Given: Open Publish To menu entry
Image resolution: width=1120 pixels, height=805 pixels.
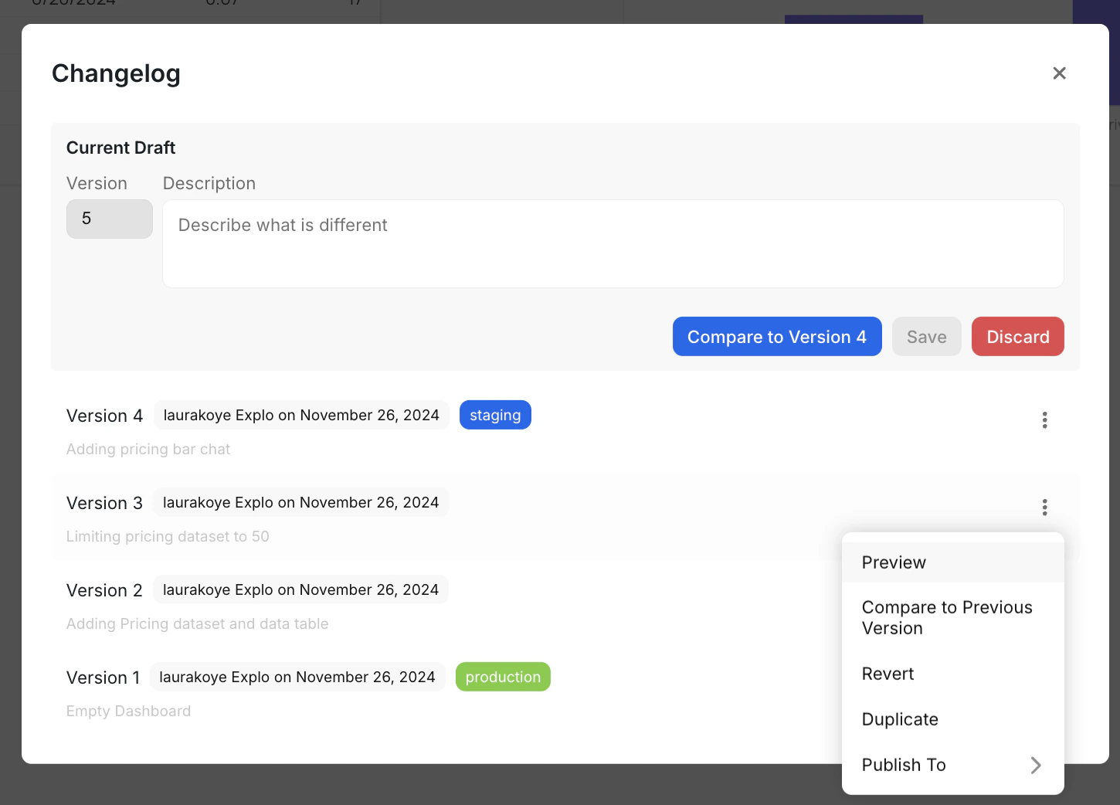Looking at the screenshot, I should pyautogui.click(x=952, y=765).
